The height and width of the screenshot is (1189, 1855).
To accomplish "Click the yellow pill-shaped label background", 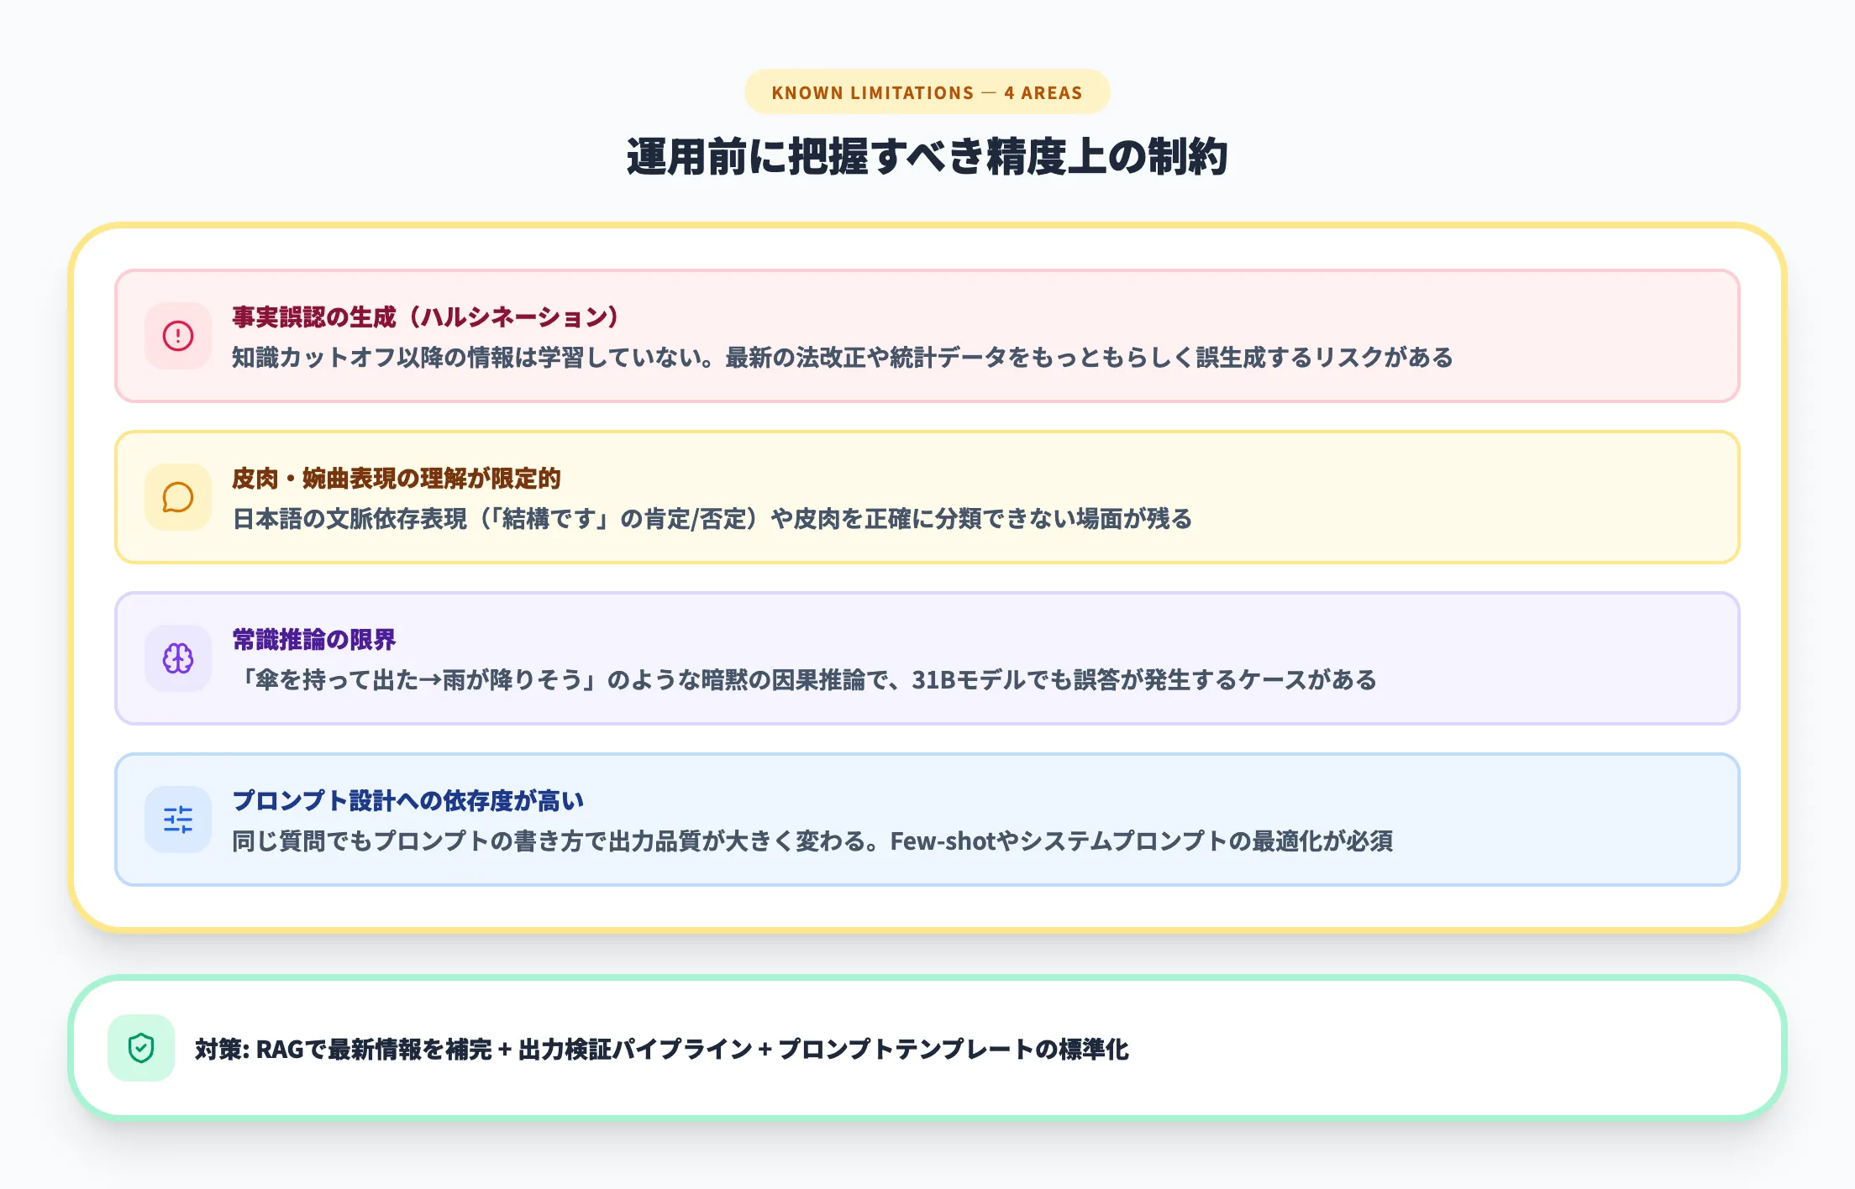I will [927, 92].
